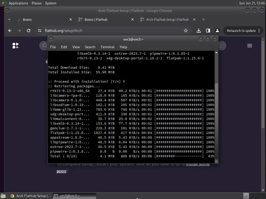Follow the 'apps' link on the page
Viewport: 266px width, 199px height.
click(61, 171)
